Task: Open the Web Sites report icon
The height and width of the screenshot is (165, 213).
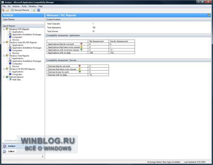Action: click(x=10, y=80)
